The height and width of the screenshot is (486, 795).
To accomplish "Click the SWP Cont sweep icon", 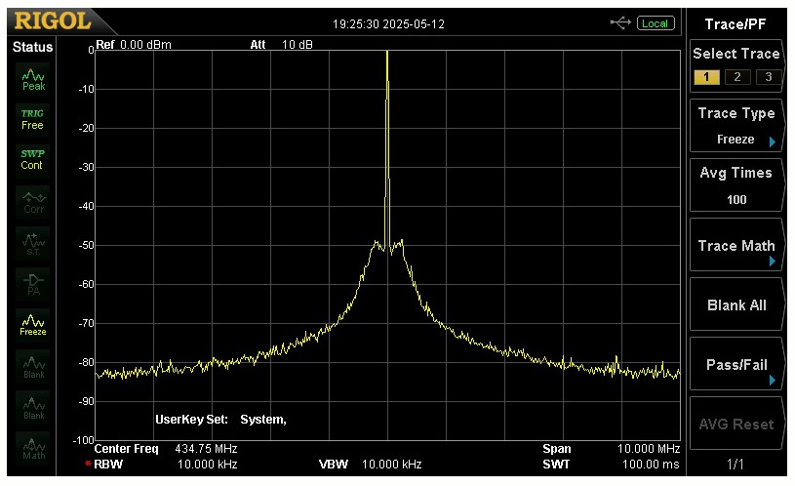I will click(33, 159).
